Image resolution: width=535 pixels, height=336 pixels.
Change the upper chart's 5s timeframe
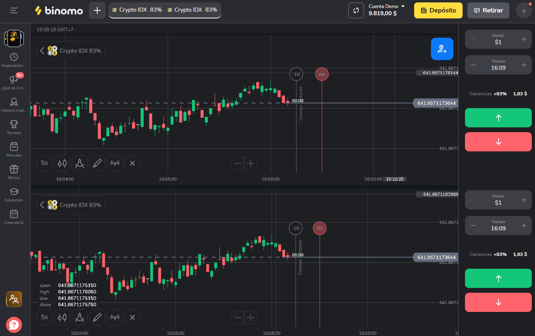(44, 163)
